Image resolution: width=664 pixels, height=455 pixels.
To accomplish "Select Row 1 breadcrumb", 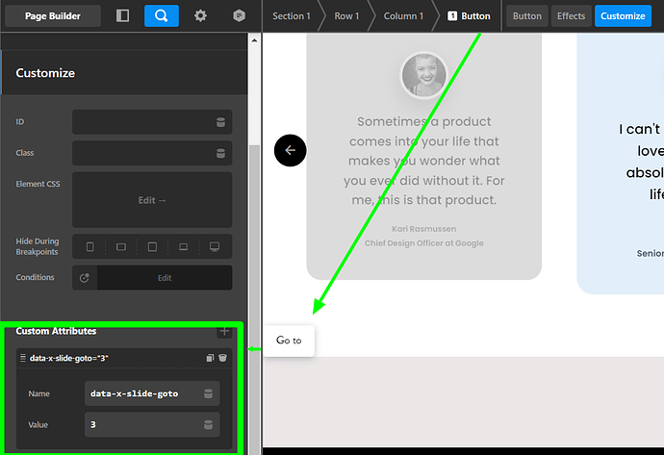I will 346,16.
